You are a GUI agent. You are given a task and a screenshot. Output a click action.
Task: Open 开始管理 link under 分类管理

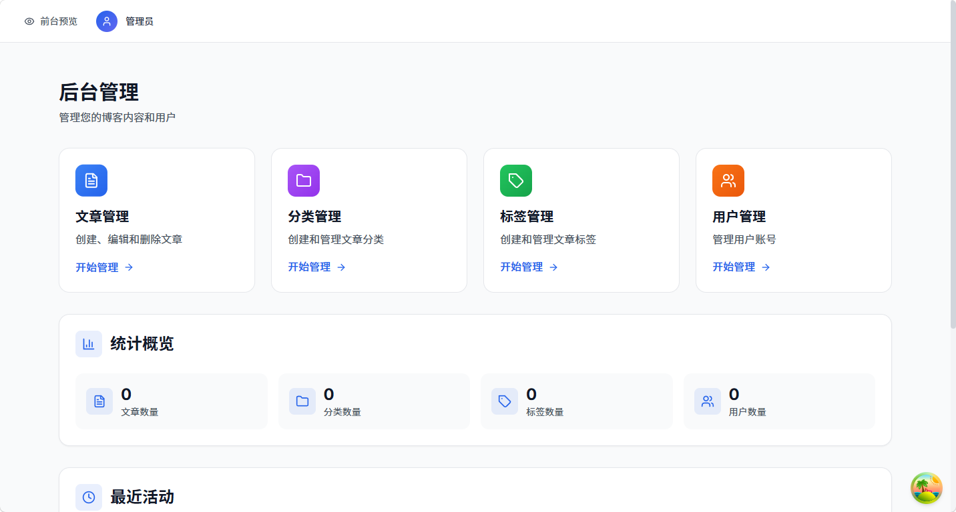(x=316, y=267)
